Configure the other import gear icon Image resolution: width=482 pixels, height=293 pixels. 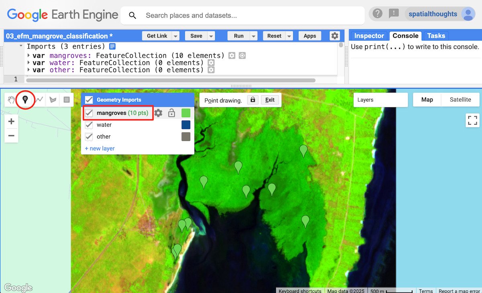211,70
